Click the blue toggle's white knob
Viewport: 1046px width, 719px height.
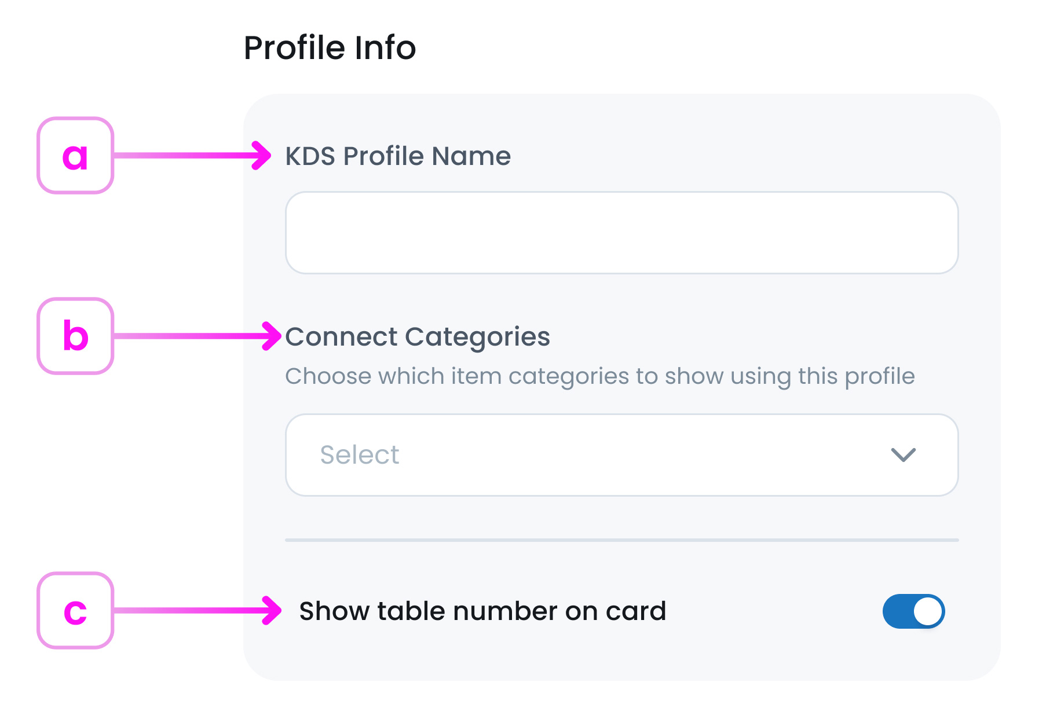coord(928,611)
